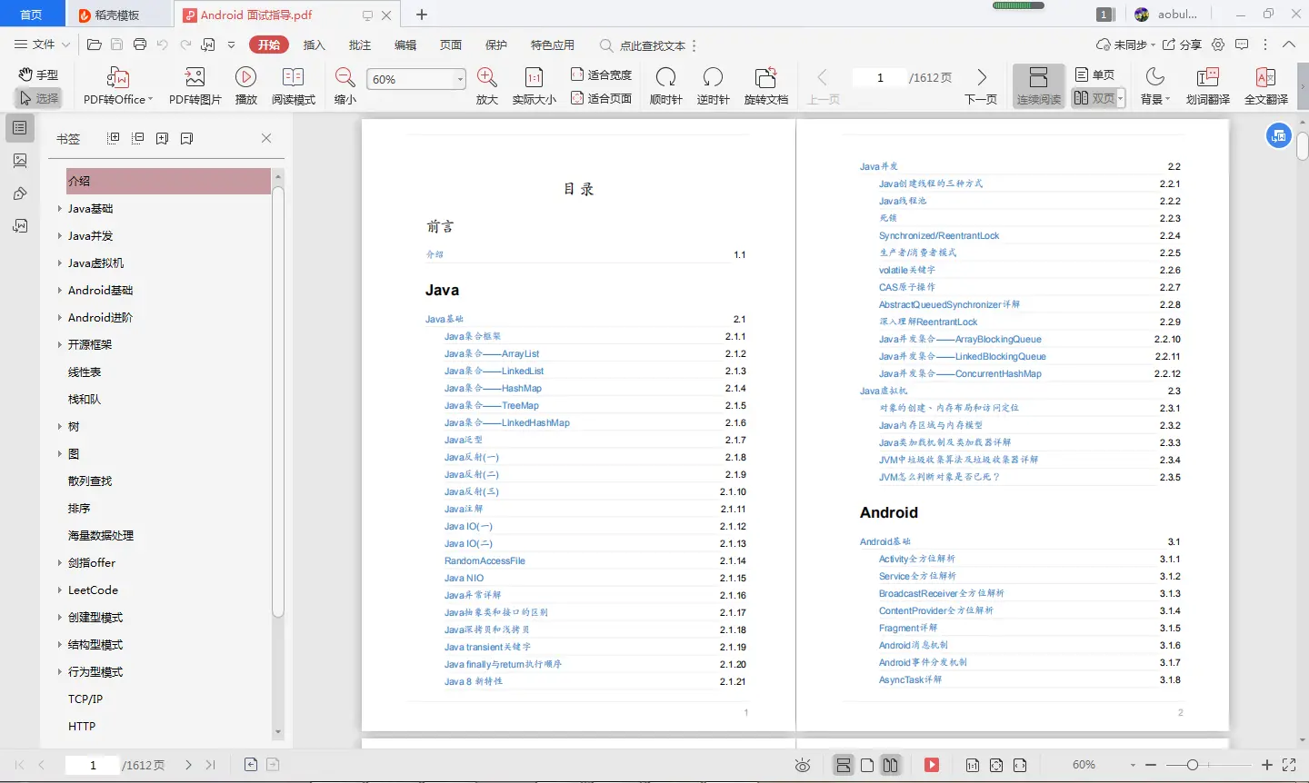Open the 文件 menu
Screen dimensions: 1309x783
42,44
